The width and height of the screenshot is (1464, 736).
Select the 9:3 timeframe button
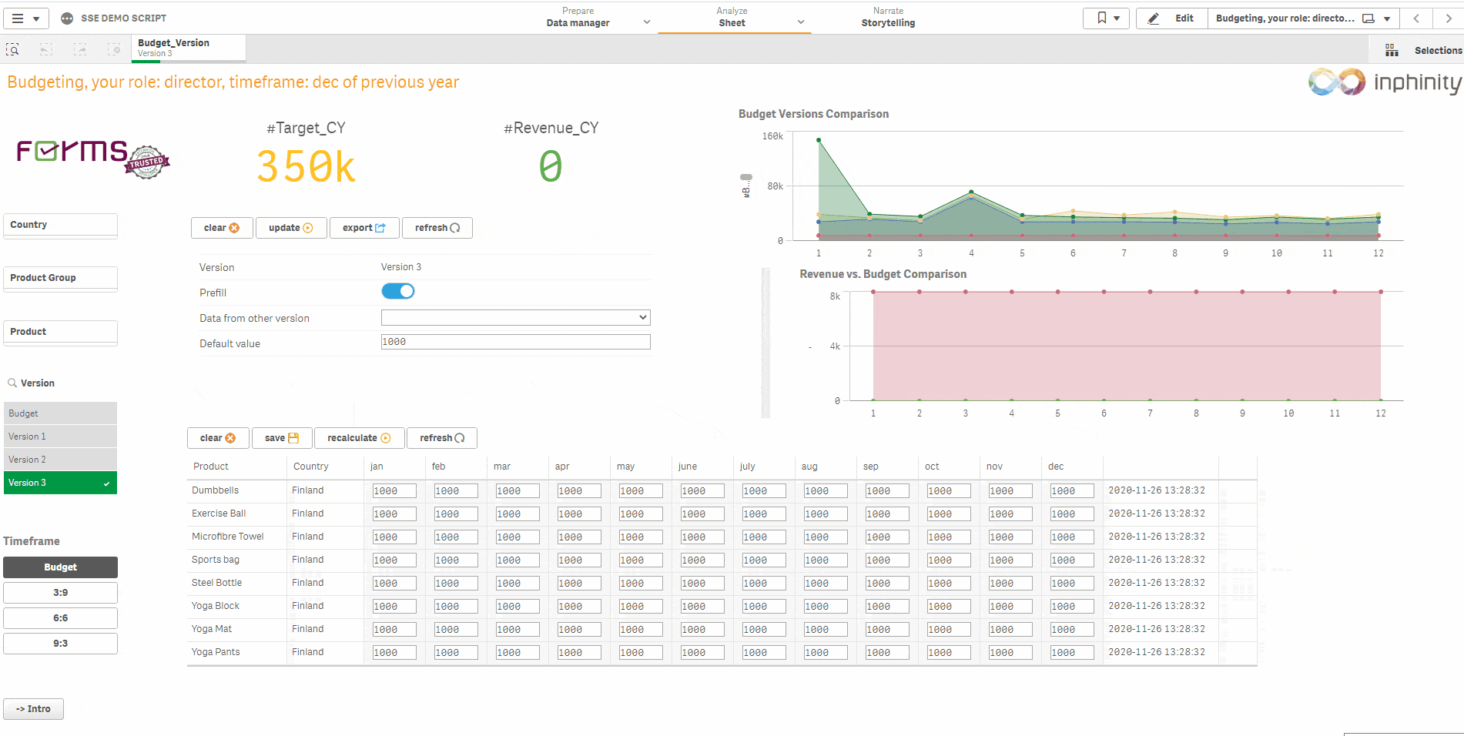[61, 644]
